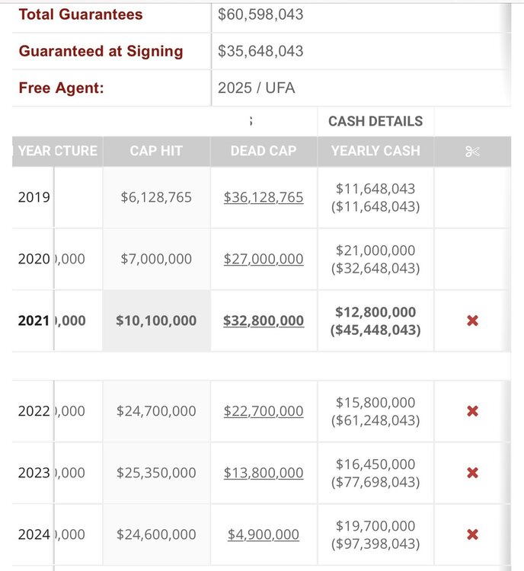Click the CAP HIT column header
The height and width of the screenshot is (571, 524).
(156, 151)
